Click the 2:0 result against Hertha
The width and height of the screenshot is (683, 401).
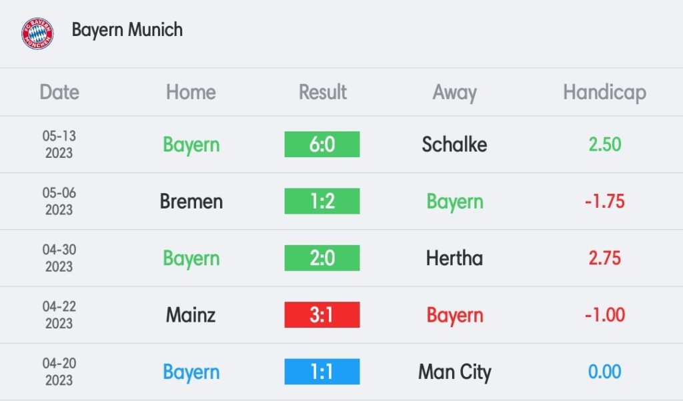tap(322, 258)
